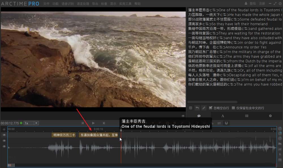Toggle the 忽略空白行 checkbox
The width and height of the screenshot is (283, 168).
pyautogui.click(x=211, y=108)
